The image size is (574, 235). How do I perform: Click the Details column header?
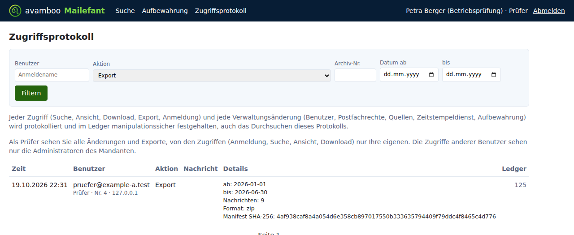click(x=235, y=169)
